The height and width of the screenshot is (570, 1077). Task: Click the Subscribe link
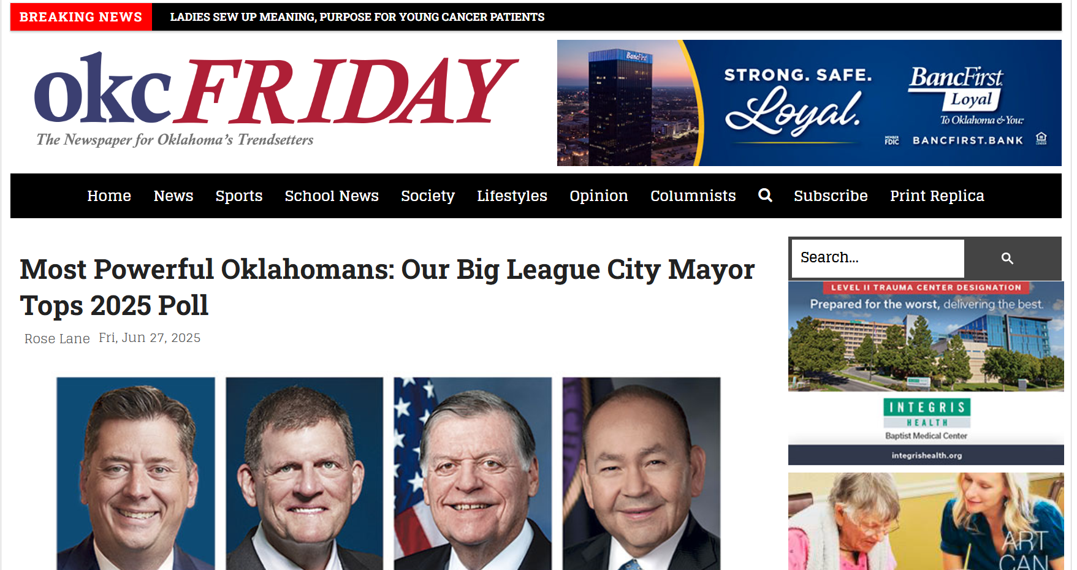(831, 196)
